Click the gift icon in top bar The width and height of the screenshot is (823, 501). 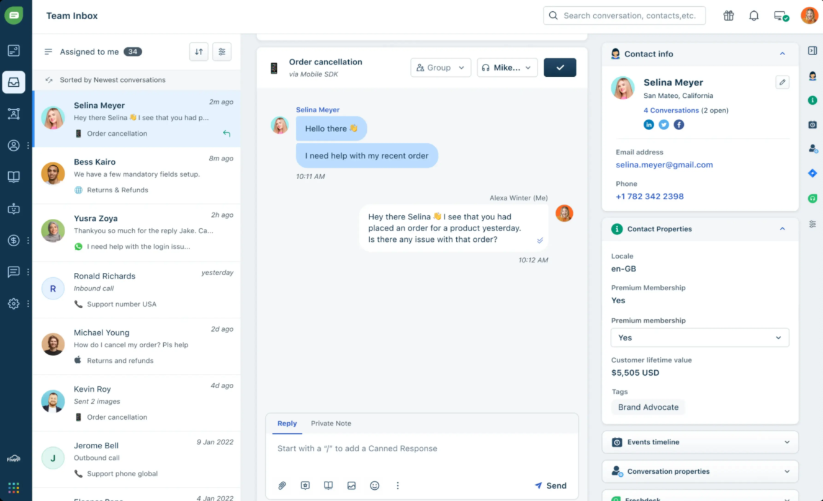(729, 16)
